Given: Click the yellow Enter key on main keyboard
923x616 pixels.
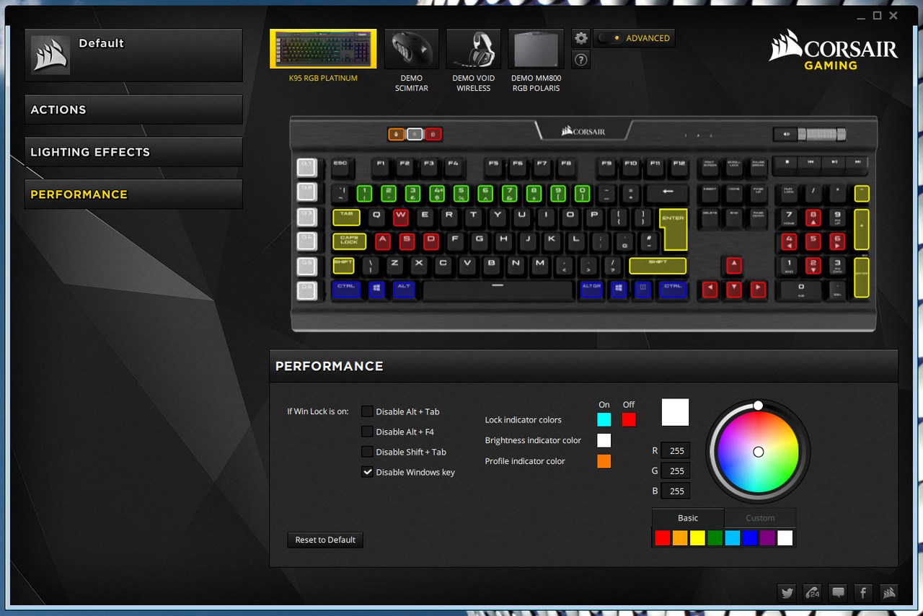Looking at the screenshot, I should [x=673, y=229].
